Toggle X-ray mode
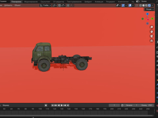Viewport: 158px width, 118px height. pyautogui.click(x=137, y=6)
